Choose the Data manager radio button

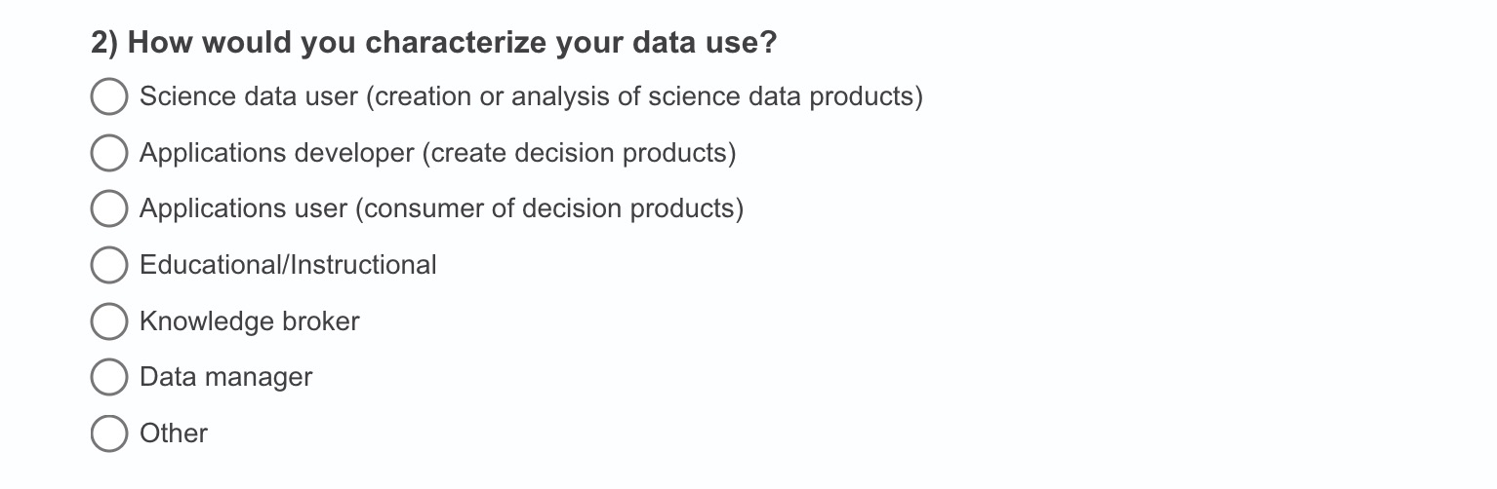[x=109, y=377]
